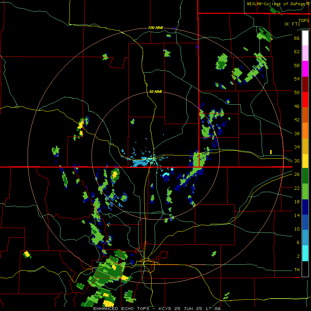Click the legend value "30"
311x311 pixels.
point(297,161)
